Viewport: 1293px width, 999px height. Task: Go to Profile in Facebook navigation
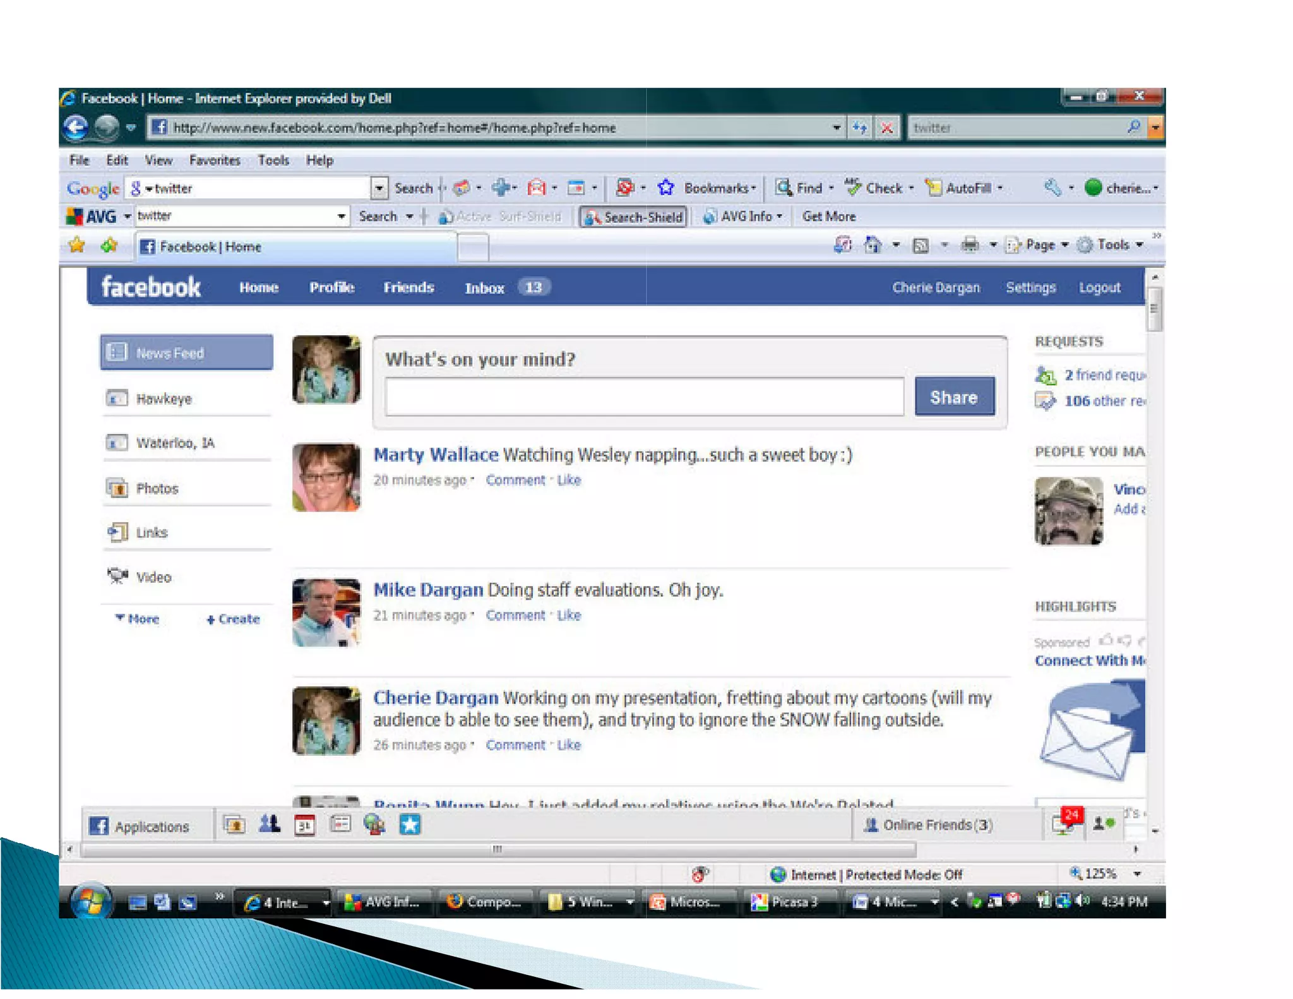(x=331, y=287)
